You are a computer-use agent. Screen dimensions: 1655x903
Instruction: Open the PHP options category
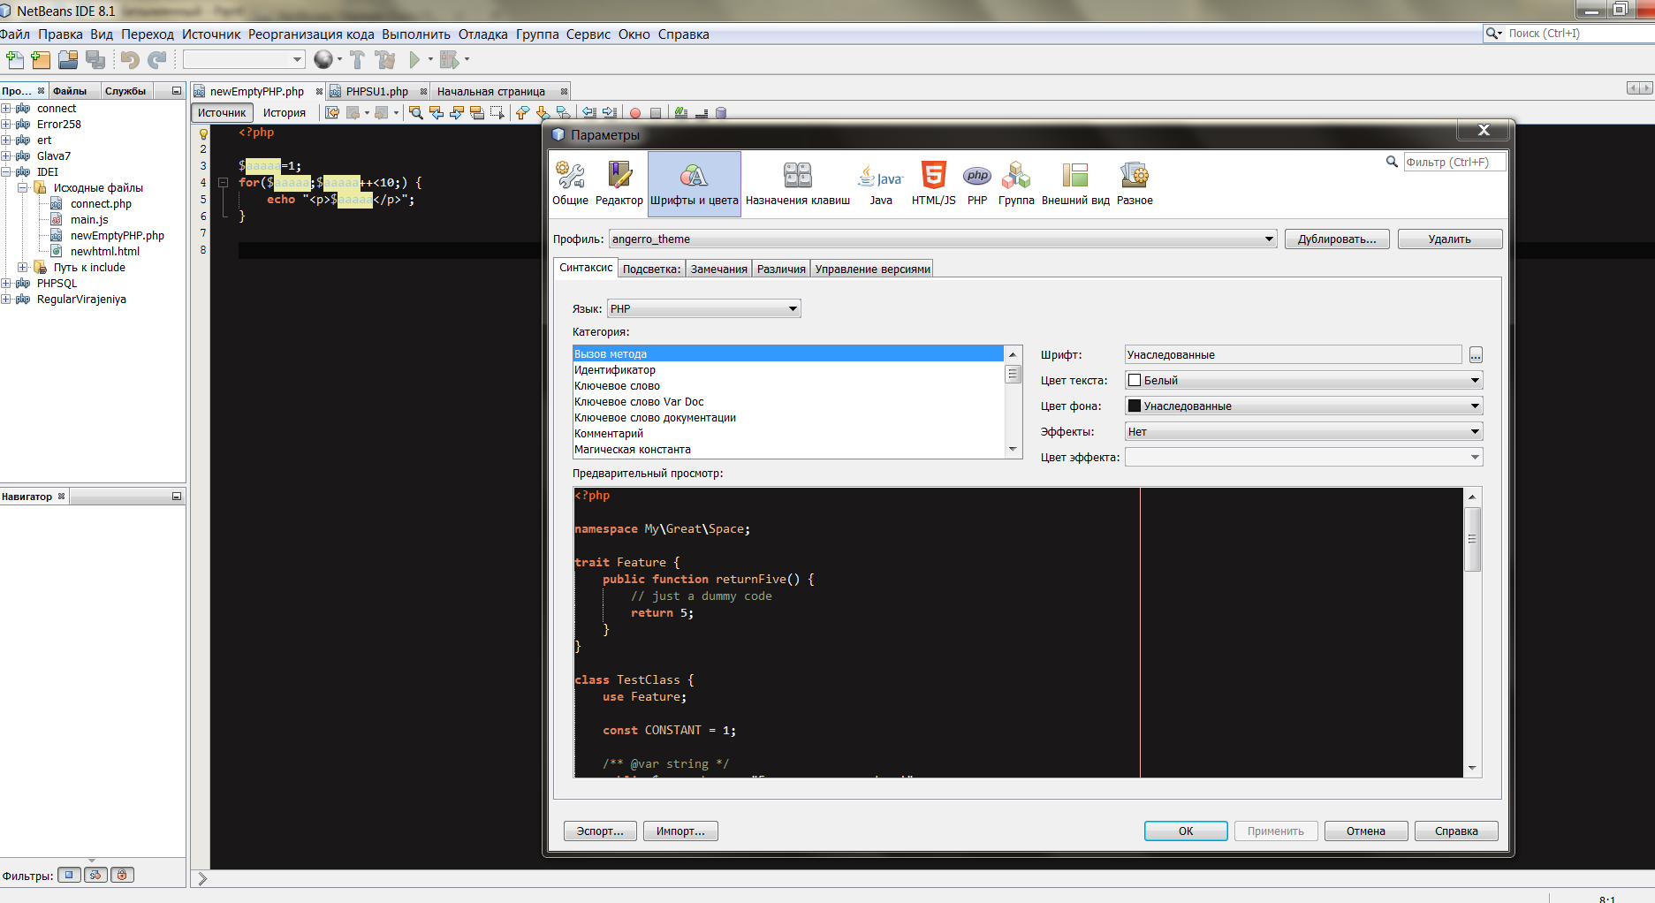(977, 184)
